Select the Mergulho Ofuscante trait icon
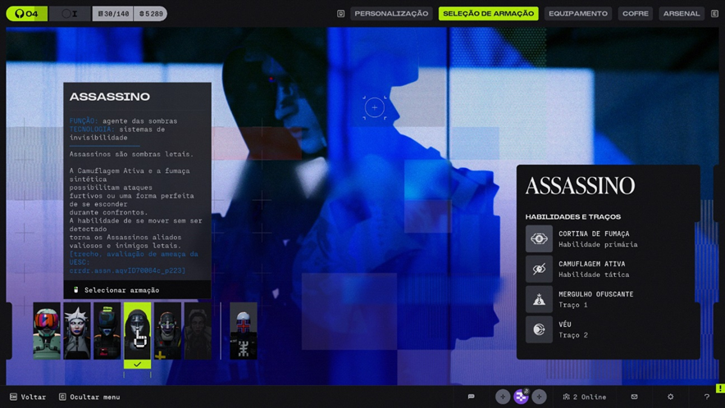This screenshot has width=725, height=408. [539, 299]
